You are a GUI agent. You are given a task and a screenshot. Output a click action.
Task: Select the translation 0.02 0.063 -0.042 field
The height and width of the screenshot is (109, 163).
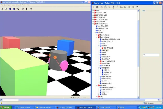(111, 39)
